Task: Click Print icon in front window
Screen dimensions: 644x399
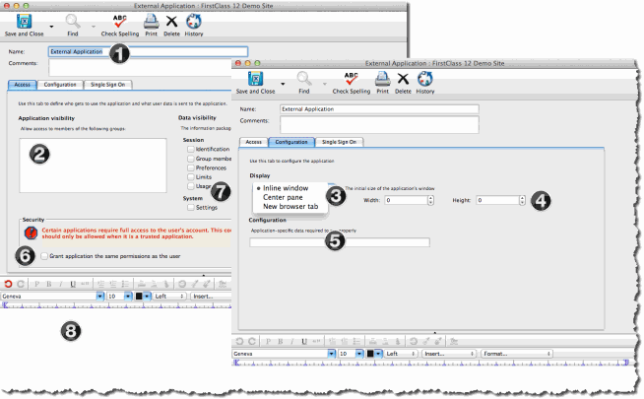Action: pyautogui.click(x=381, y=79)
